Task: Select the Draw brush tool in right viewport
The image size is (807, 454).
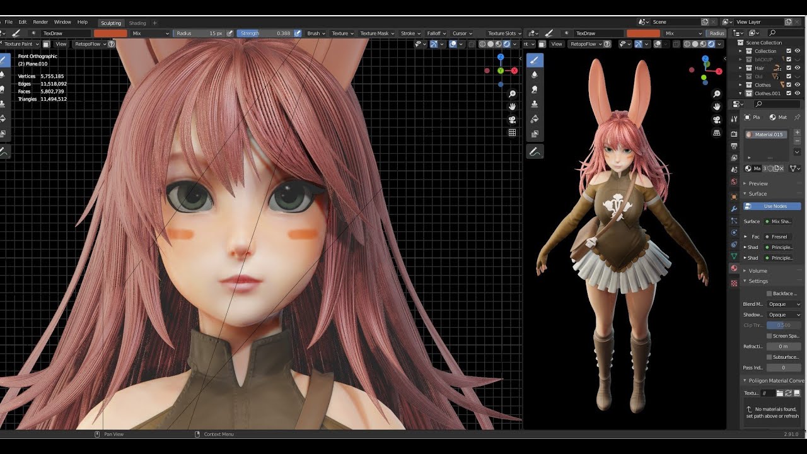Action: tap(535, 61)
